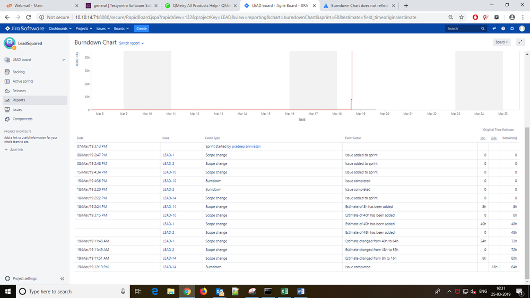Open the feedback megaphone icon

click(x=494, y=29)
